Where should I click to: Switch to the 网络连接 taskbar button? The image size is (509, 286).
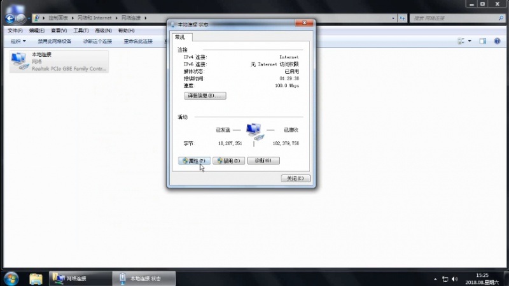tap(81, 278)
